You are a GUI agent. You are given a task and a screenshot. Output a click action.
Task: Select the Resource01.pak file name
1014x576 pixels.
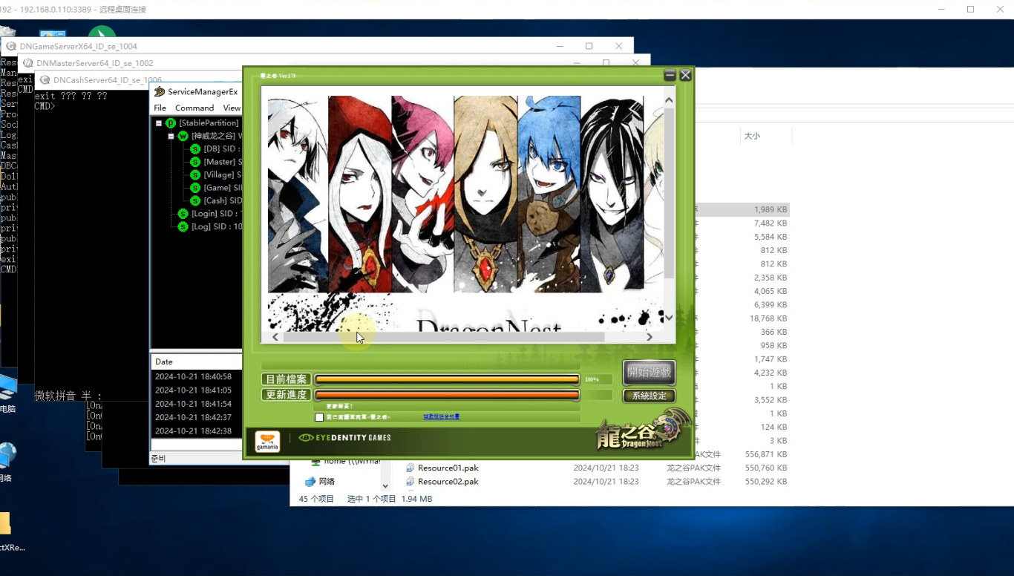(448, 468)
